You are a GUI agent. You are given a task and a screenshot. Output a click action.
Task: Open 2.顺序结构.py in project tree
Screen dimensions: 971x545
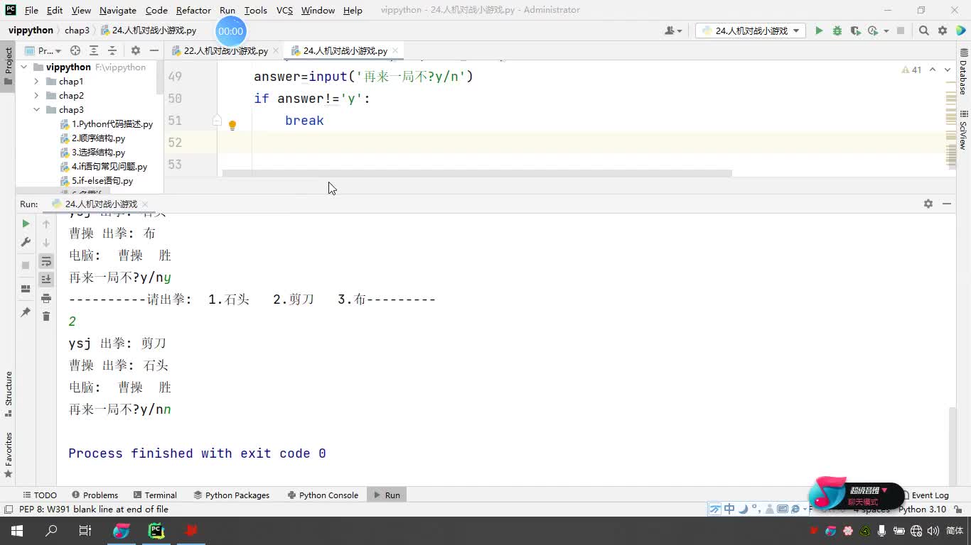point(98,138)
